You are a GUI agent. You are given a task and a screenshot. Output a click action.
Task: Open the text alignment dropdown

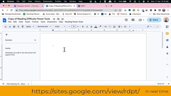[120, 27]
